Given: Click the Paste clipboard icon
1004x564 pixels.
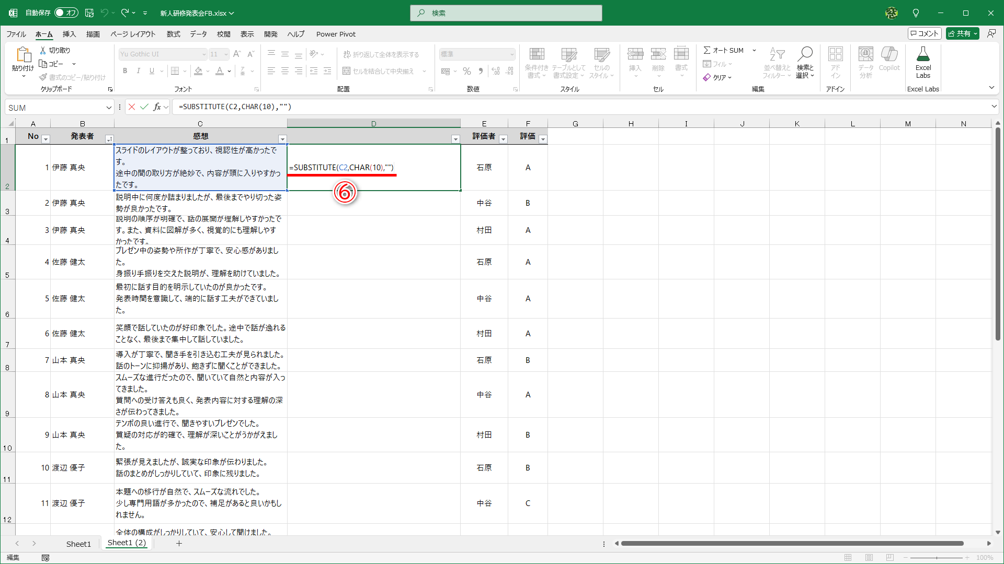Looking at the screenshot, I should (23, 55).
